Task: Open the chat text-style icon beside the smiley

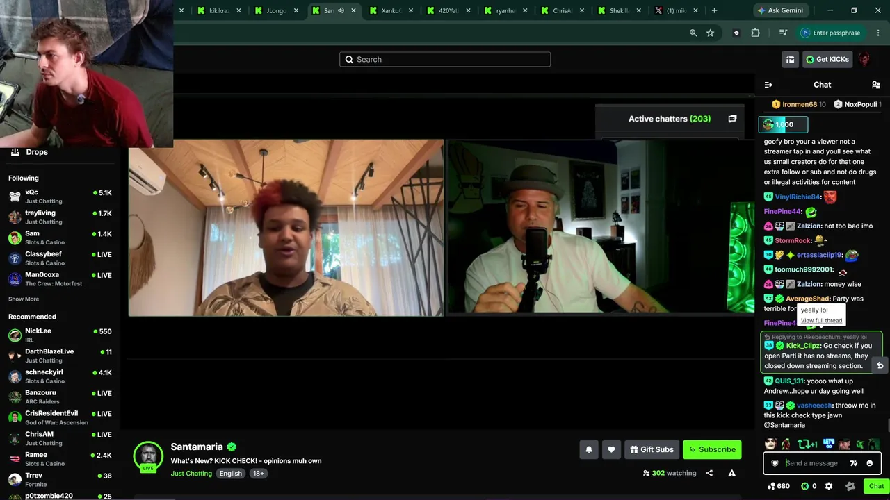Action: pos(854,463)
